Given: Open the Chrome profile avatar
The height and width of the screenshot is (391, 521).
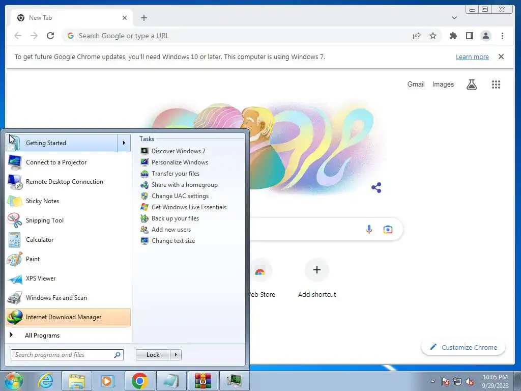Looking at the screenshot, I should [486, 36].
